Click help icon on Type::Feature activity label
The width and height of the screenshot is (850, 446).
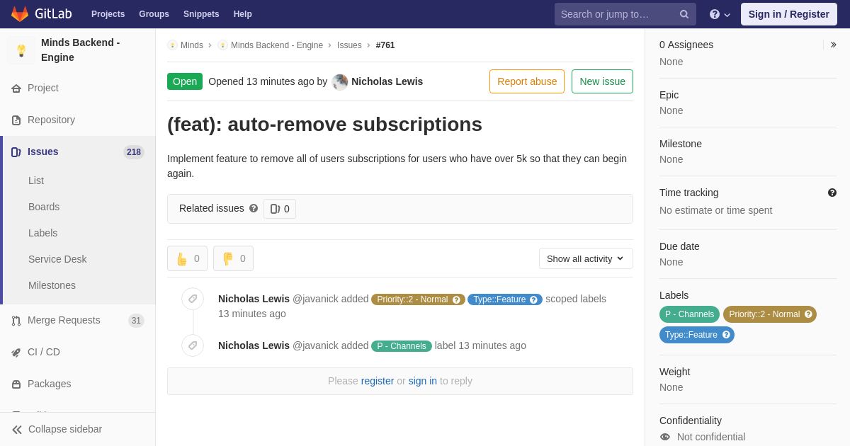pyautogui.click(x=533, y=299)
